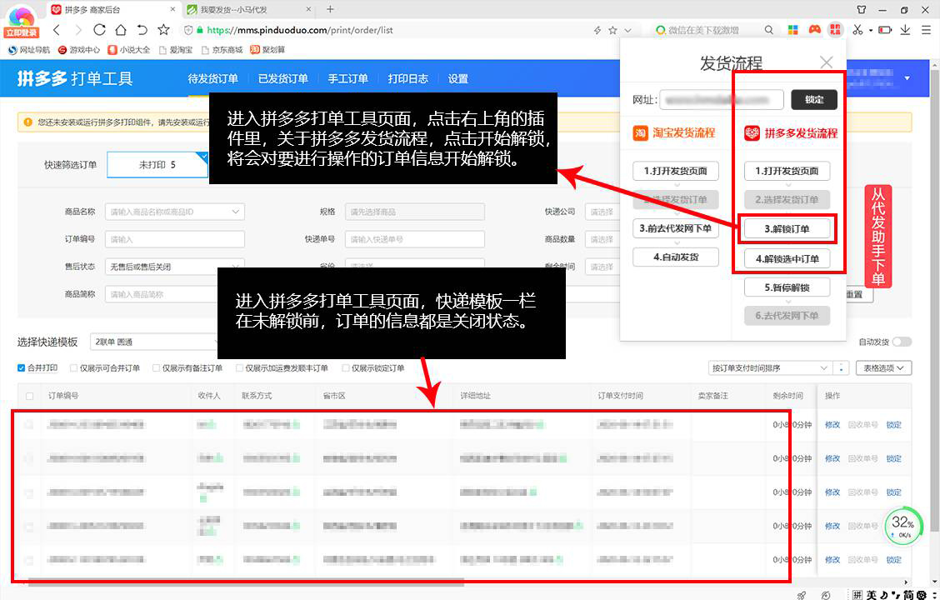Open the downloads arrow icon
This screenshot has width=940, height=600.
(x=905, y=29)
